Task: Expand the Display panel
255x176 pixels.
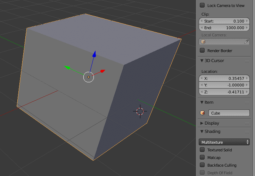Action: 212,123
